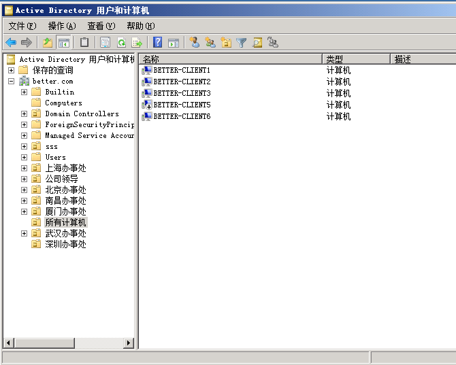Expand the 北京办事处 organizational unit
This screenshot has width=456, height=365.
[x=24, y=190]
